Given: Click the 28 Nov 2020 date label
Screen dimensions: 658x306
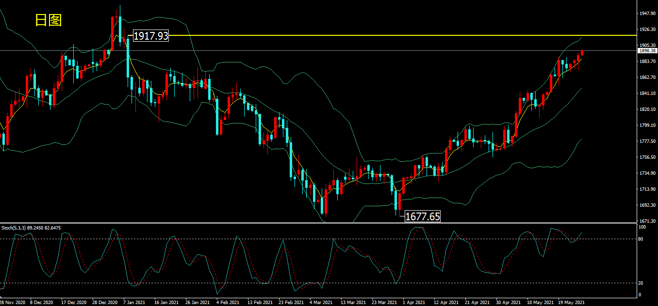Looking at the screenshot, I should tap(13, 303).
